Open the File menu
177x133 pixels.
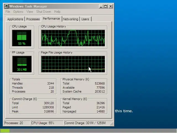(8, 12)
